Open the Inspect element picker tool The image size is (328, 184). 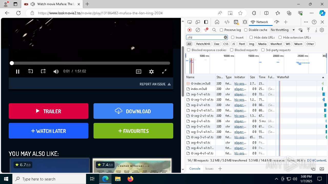(190, 22)
